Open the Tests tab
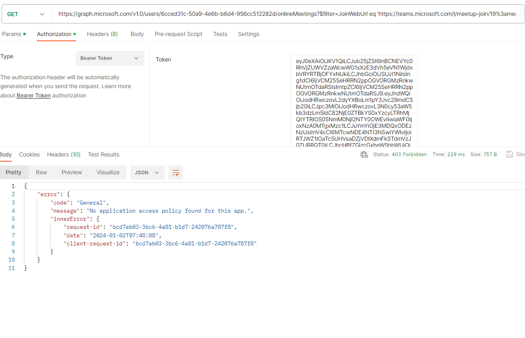The width and height of the screenshot is (525, 338). 220,34
